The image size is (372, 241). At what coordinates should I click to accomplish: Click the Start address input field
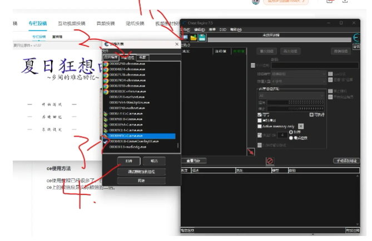pyautogui.click(x=295, y=102)
